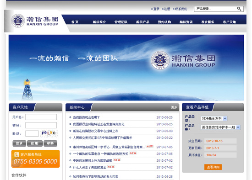The height and width of the screenshot is (180, 252).
Task: Click the NEW badge beside 中医药发展 headline
Action: click(117, 160)
